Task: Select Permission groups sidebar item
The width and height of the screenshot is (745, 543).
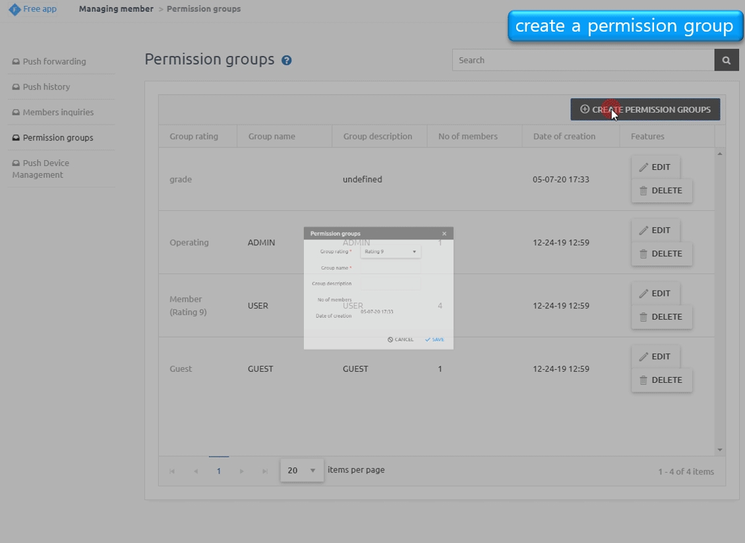Action: pyautogui.click(x=58, y=137)
